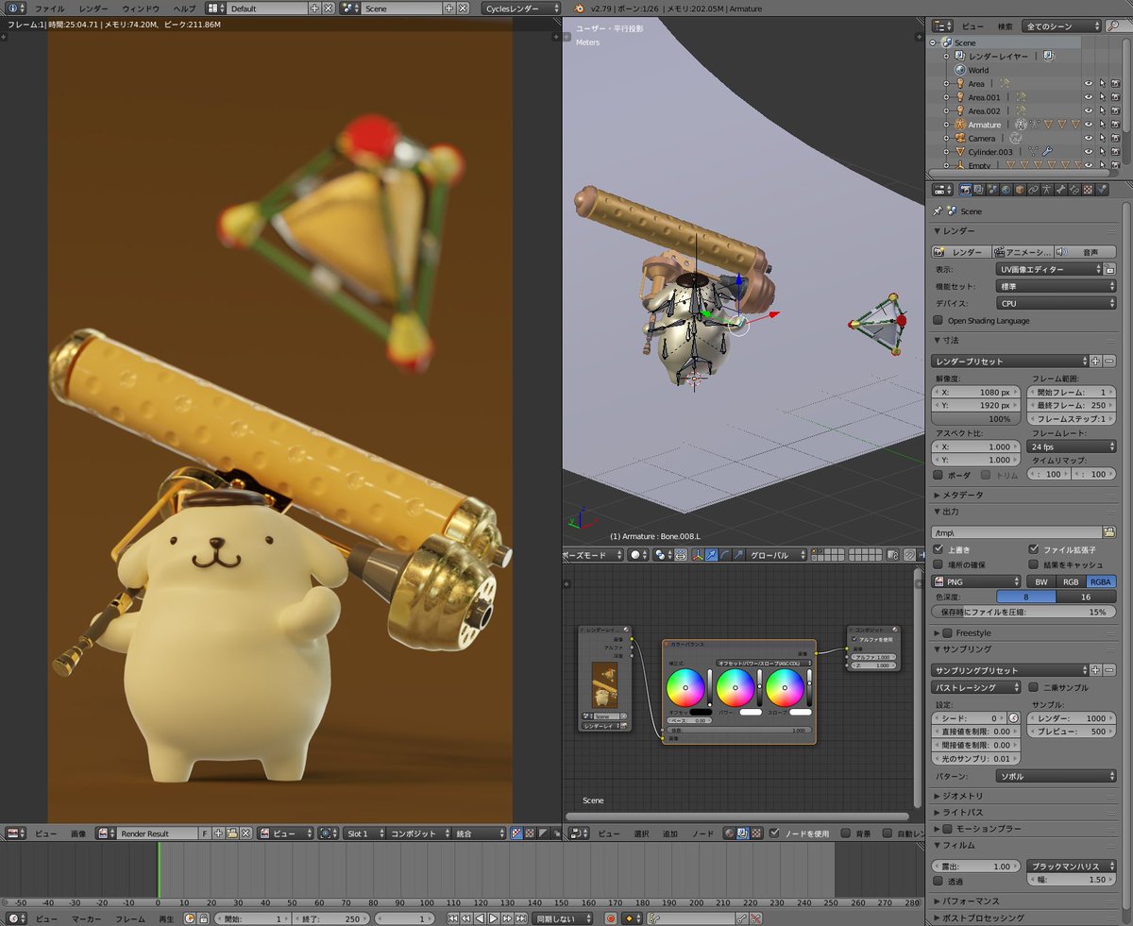Click the lock interface icon next to display
The width and height of the screenshot is (1133, 926).
point(1109,269)
